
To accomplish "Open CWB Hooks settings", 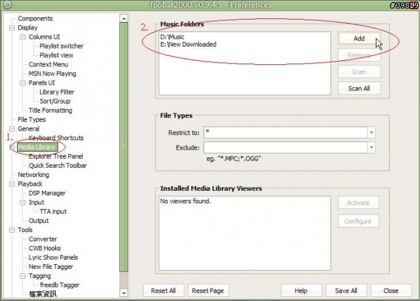I will click(x=45, y=249).
